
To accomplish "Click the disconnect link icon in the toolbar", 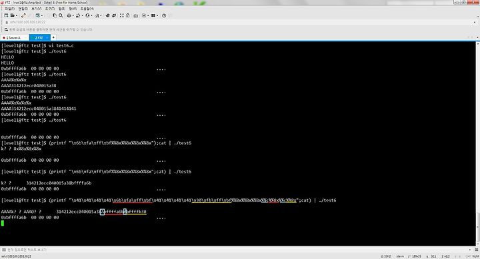I will pyautogui.click(x=23, y=15).
